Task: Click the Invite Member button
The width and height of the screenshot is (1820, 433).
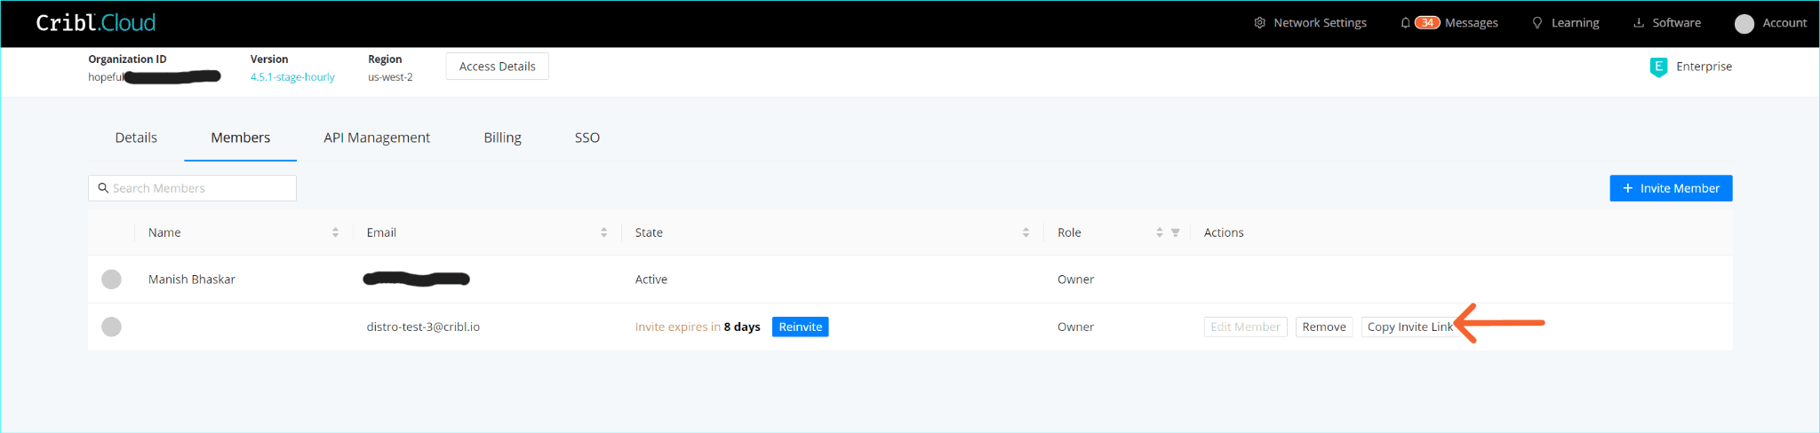Action: pos(1670,188)
